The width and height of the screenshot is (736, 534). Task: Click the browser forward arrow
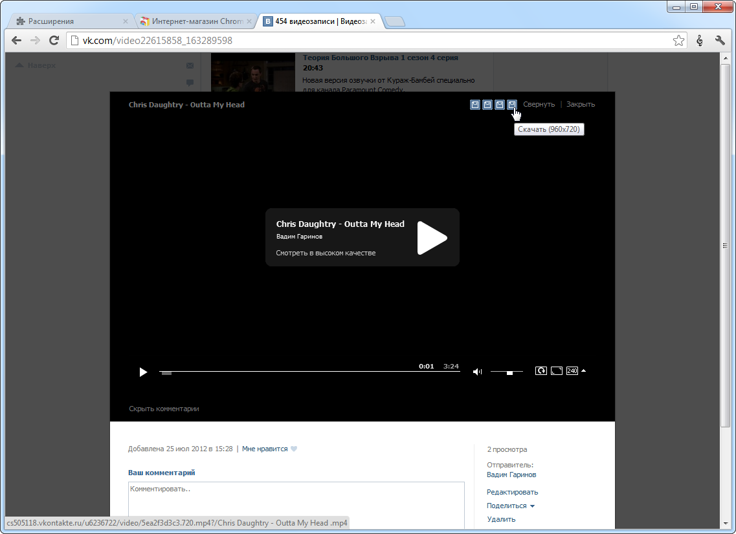point(35,40)
